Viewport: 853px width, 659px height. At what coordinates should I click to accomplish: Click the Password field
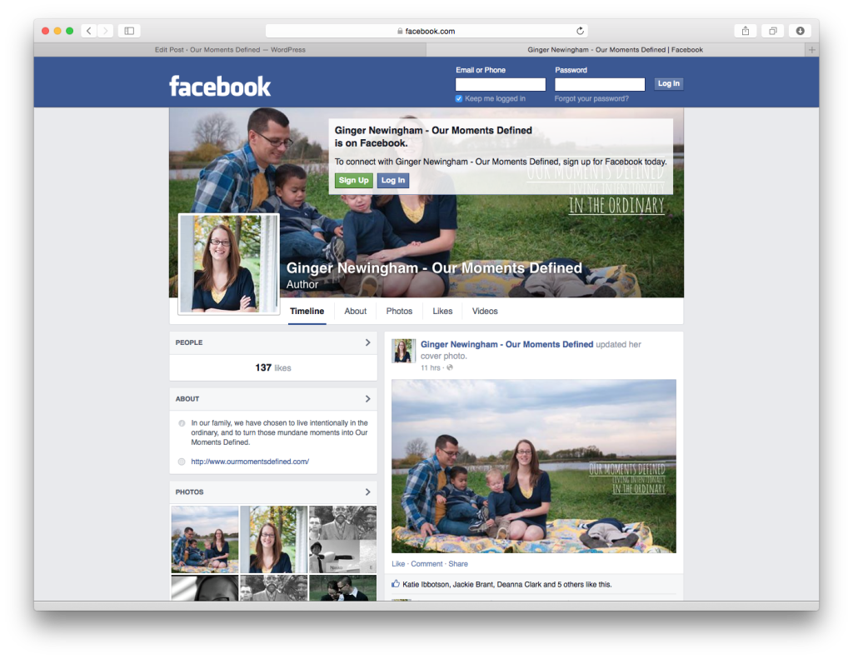(x=600, y=84)
